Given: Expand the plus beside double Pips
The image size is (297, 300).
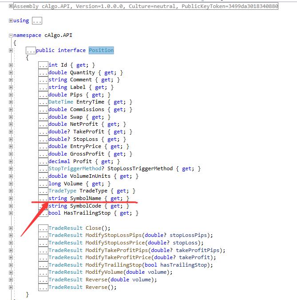Looking at the screenshot, I should (x=11, y=95).
